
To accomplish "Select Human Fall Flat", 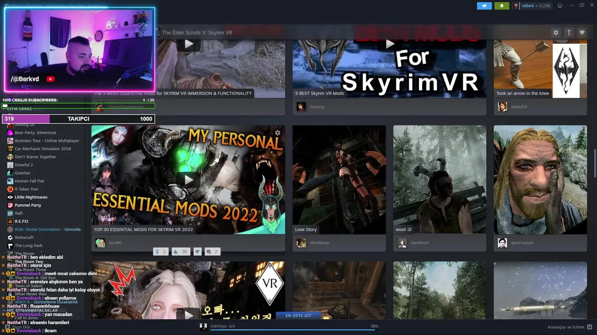I will (29, 181).
